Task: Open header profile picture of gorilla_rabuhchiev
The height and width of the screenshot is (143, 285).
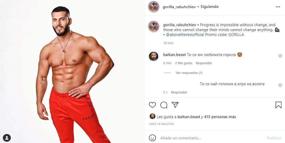Action: 154,7
